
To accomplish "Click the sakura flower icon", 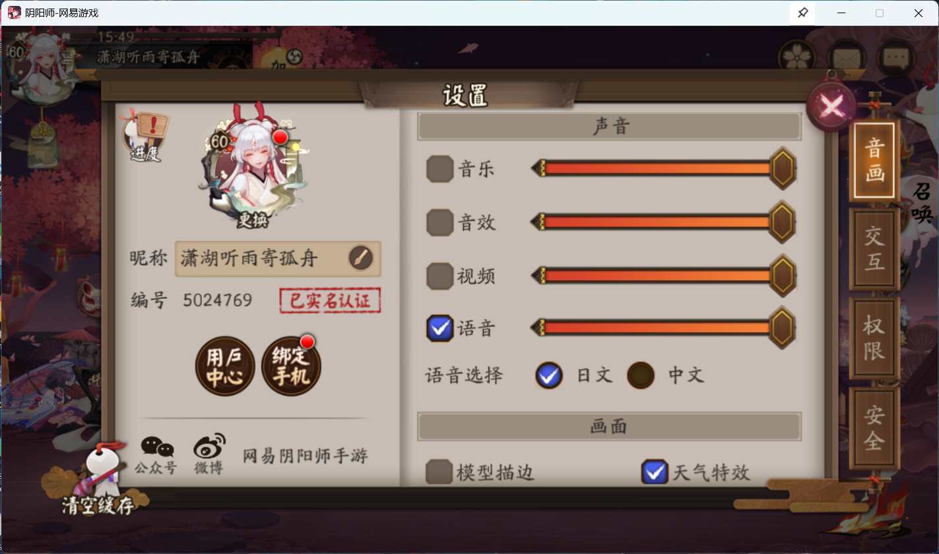I will 797,57.
